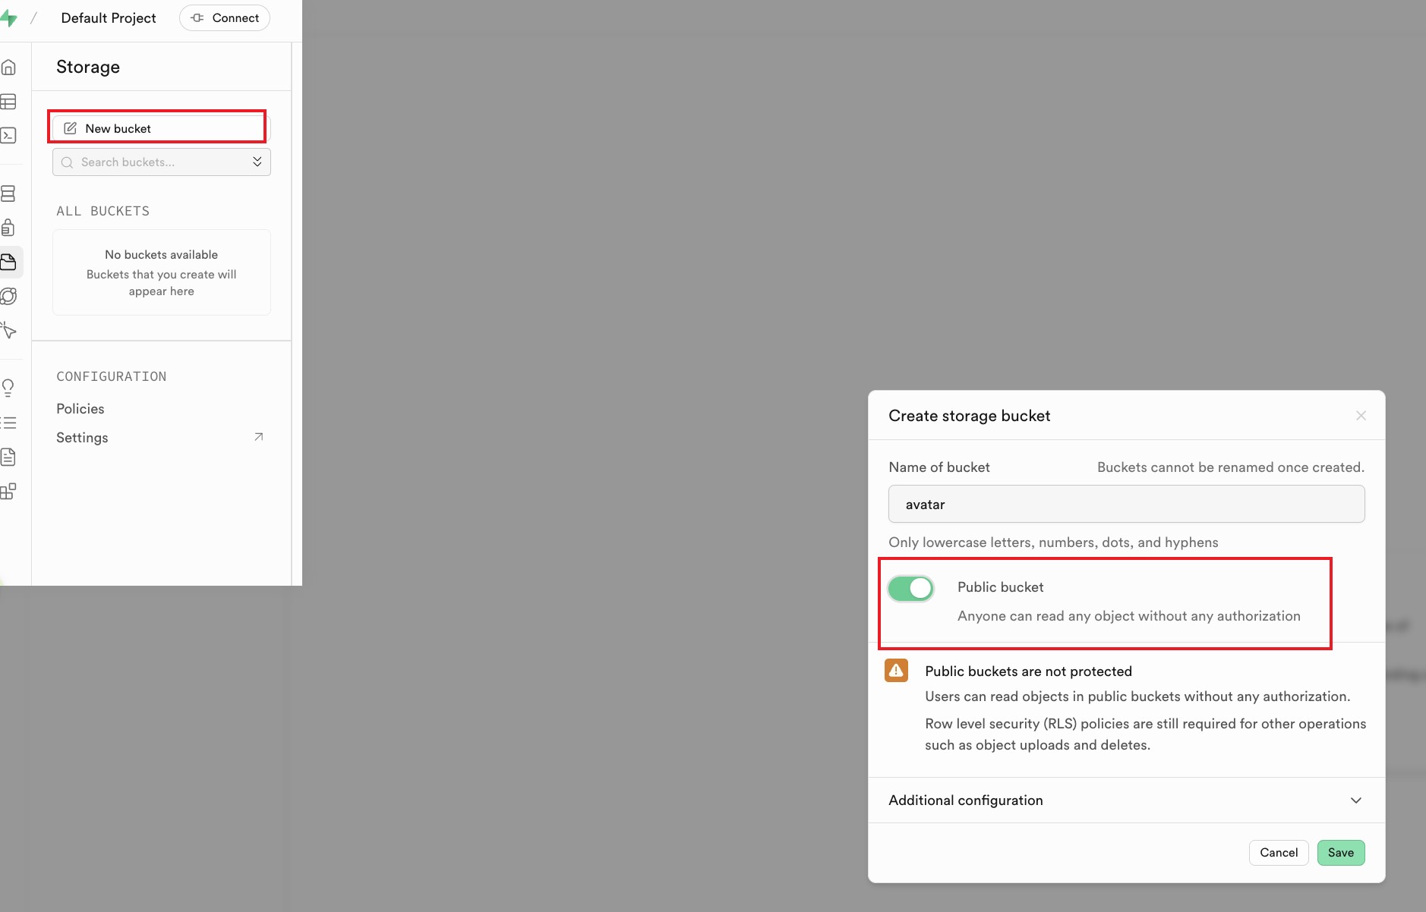
Task: Open the Table Editor sidebar icon
Action: click(8, 102)
